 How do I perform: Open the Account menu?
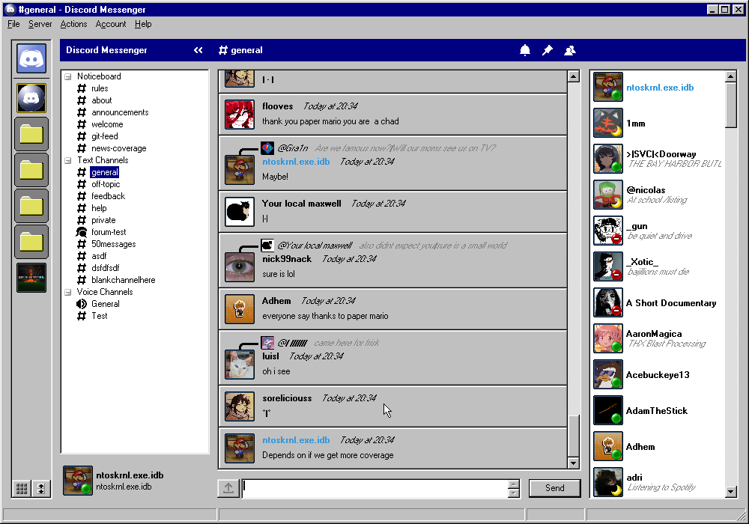111,24
